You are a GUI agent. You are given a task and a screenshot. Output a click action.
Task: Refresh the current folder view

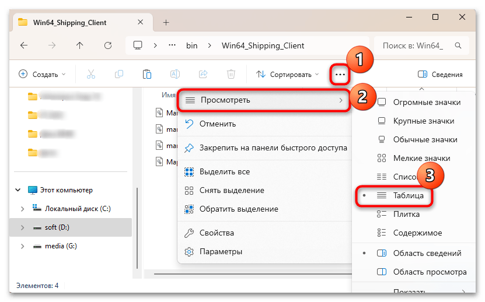click(x=107, y=45)
